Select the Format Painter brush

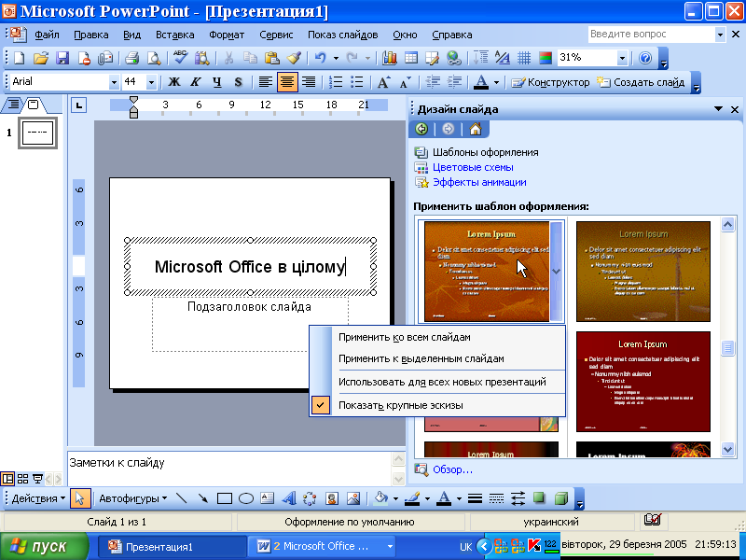point(294,58)
